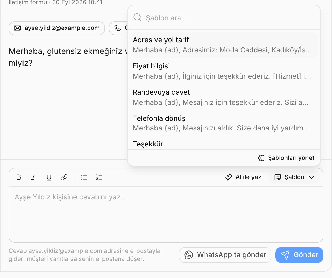
Task: Click the envelope icon on the email chip
Action: (17, 28)
